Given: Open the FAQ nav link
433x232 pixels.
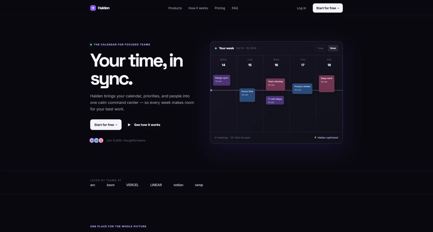Looking at the screenshot, I should point(235,8).
